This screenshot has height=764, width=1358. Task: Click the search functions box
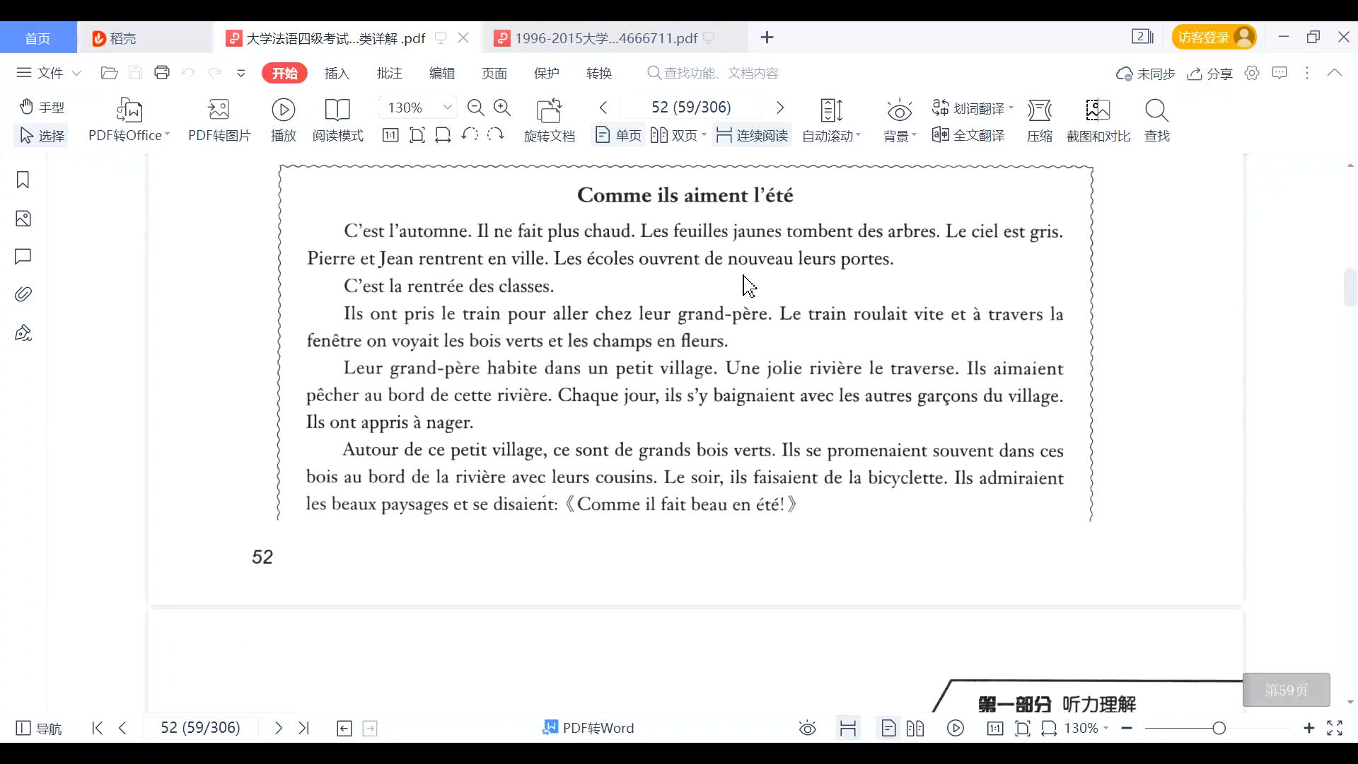point(713,73)
